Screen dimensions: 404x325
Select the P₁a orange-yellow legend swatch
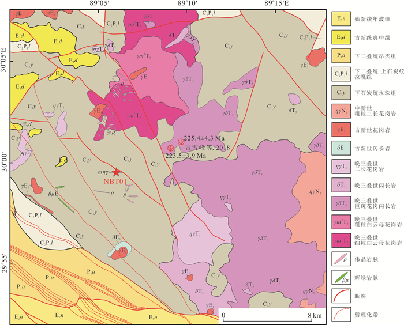pos(341,55)
